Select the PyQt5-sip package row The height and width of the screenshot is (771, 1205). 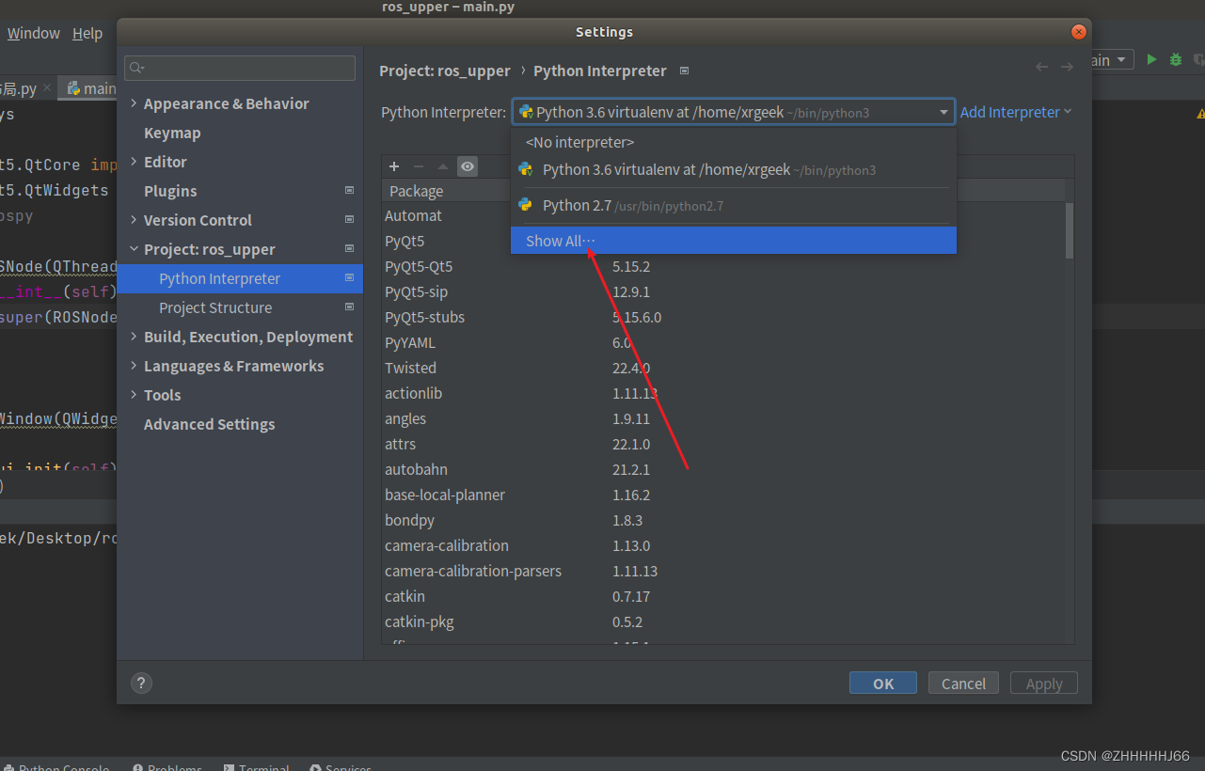[723, 291]
